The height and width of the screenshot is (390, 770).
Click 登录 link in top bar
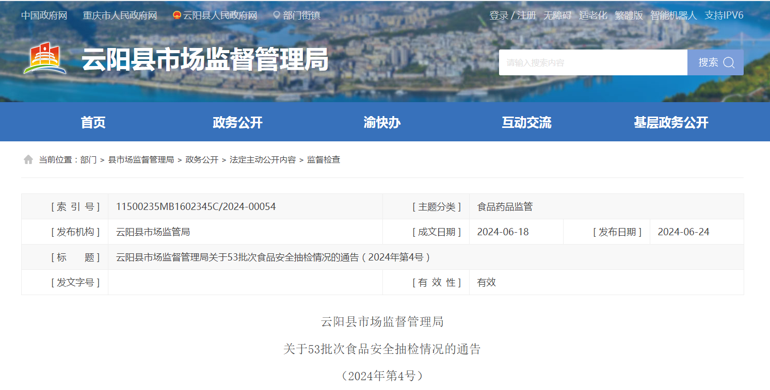[x=499, y=15]
